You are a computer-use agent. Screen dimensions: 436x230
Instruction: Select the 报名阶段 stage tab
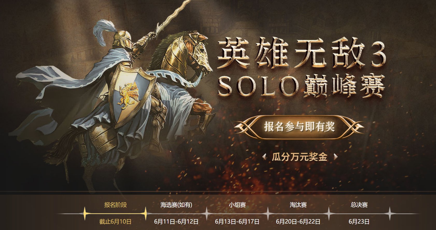pos(116,205)
